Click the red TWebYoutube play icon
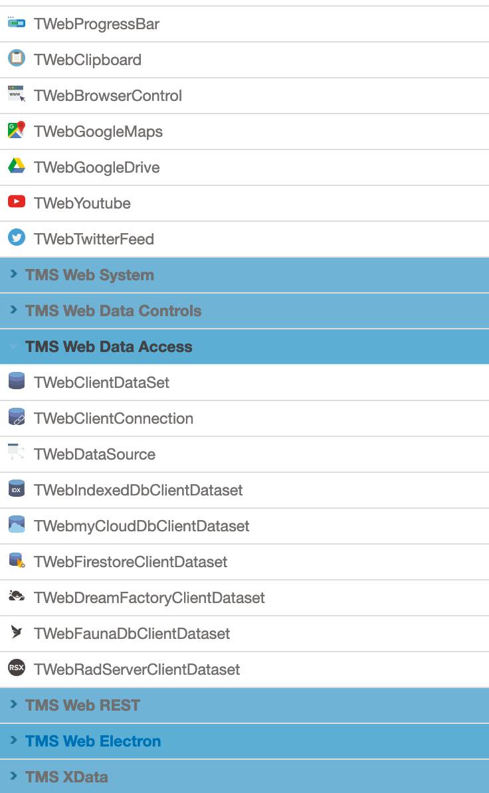 coord(16,202)
